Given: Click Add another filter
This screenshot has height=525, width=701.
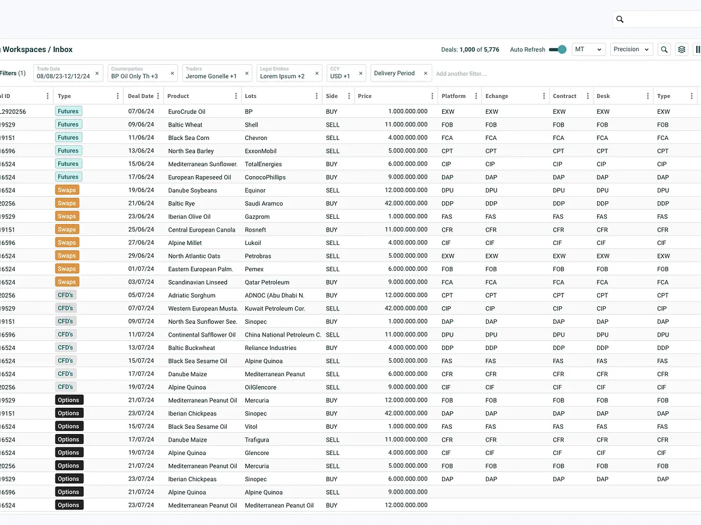Looking at the screenshot, I should coord(464,73).
